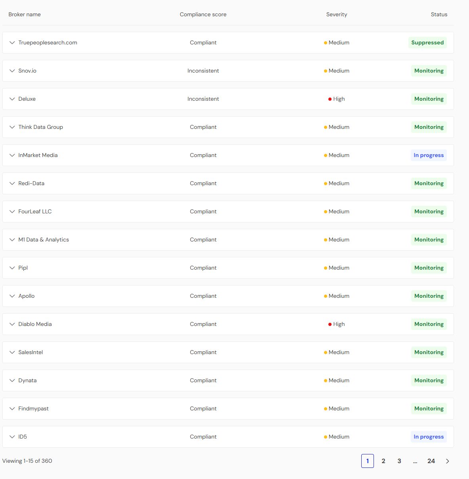The height and width of the screenshot is (479, 469).
Task: Go to page 3
Action: coord(399,461)
